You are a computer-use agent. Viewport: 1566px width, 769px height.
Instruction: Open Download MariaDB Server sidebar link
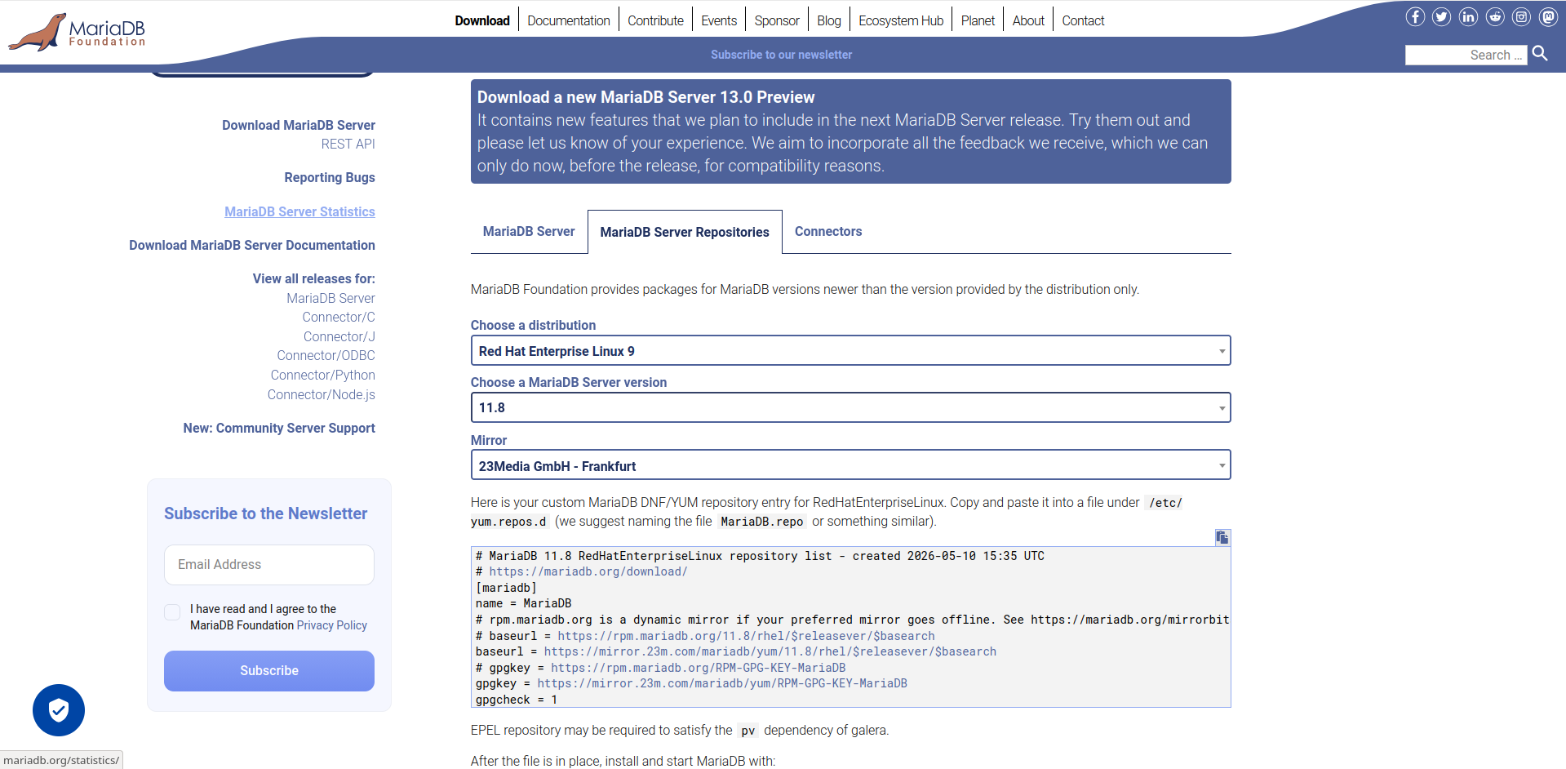pos(299,125)
